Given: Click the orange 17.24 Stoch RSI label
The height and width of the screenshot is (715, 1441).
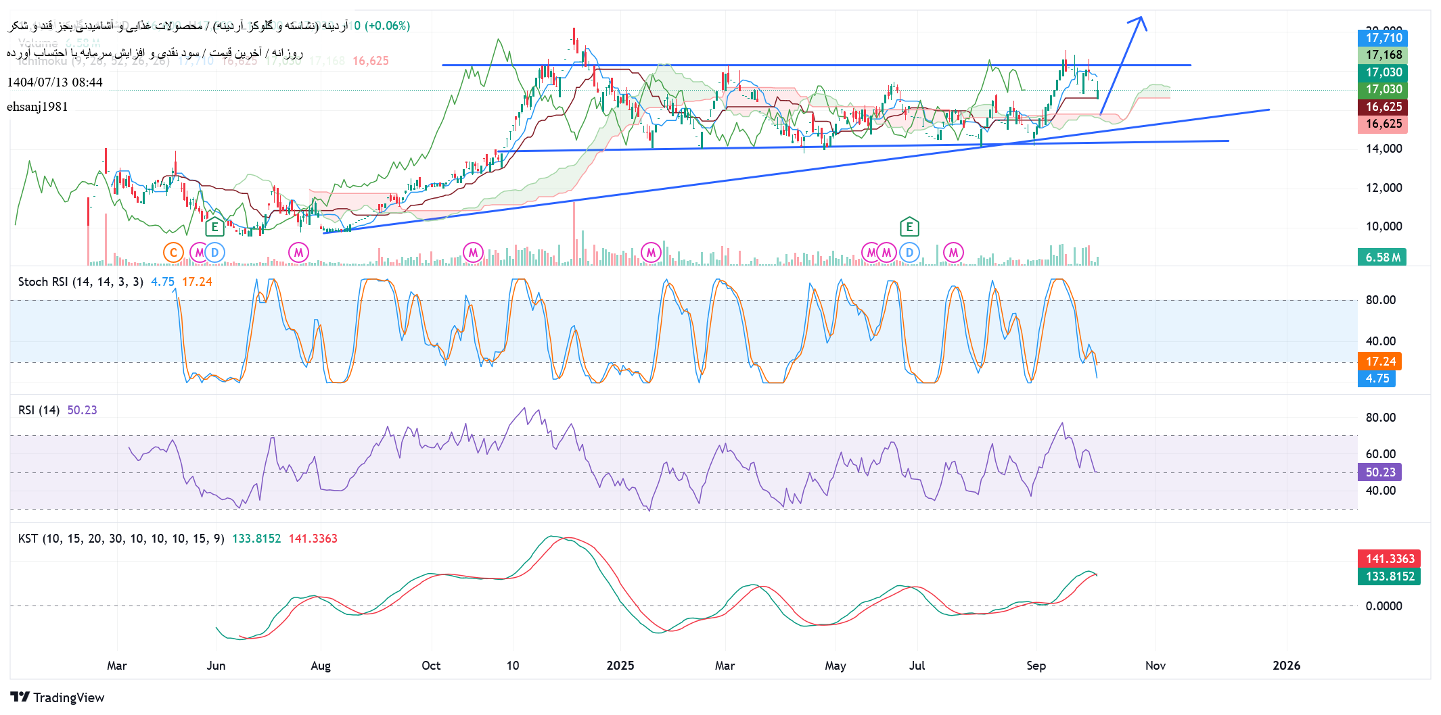Looking at the screenshot, I should tap(1379, 362).
